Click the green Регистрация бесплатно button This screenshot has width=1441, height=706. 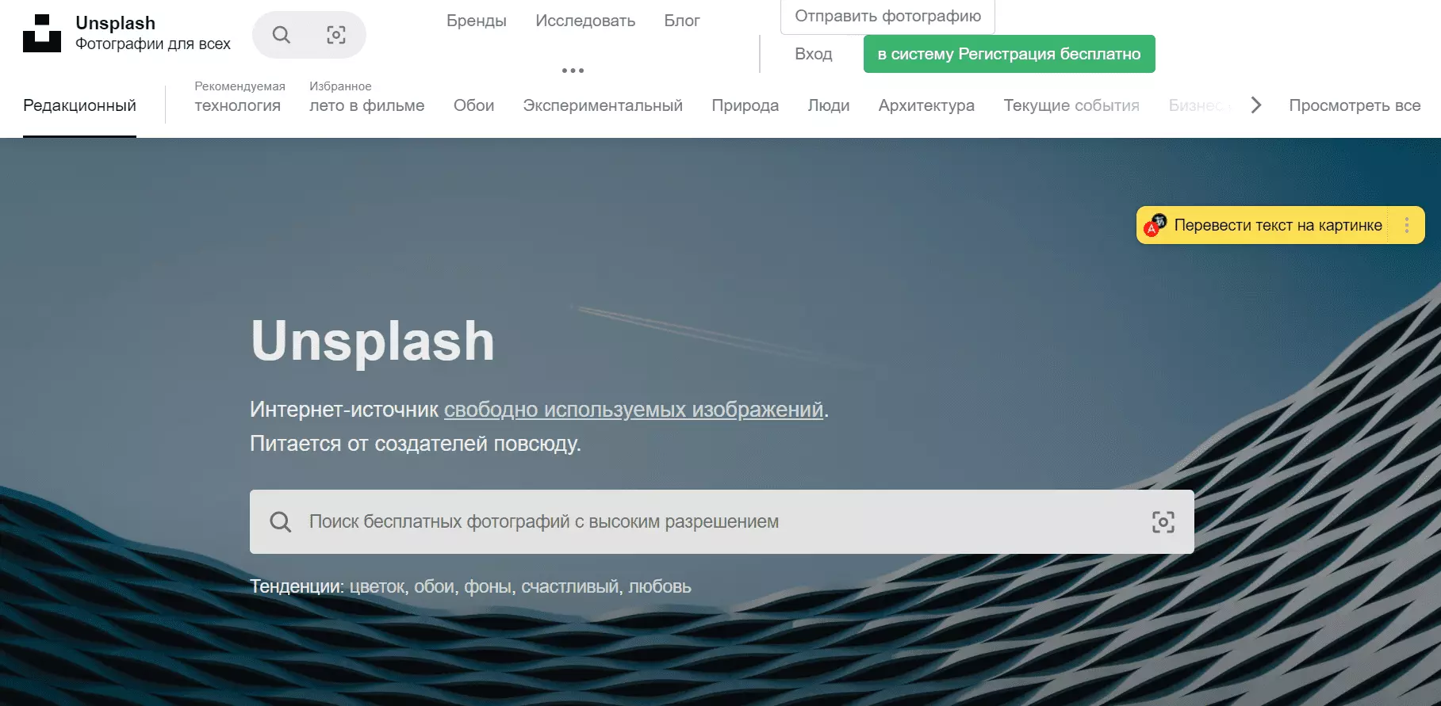[x=1009, y=54]
